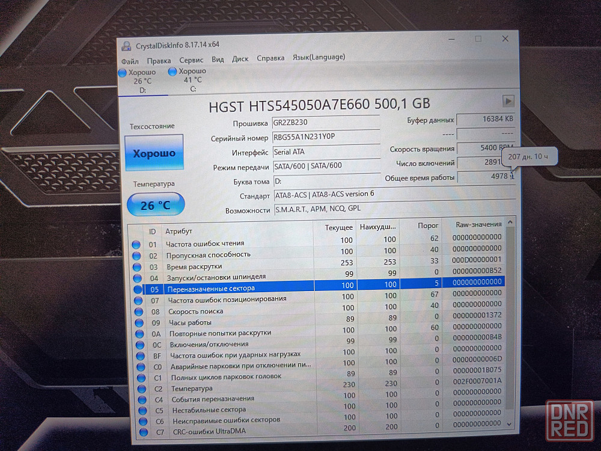Click the attribute list vertical scrollbar thumb
This screenshot has height=451, width=601.
510,318
